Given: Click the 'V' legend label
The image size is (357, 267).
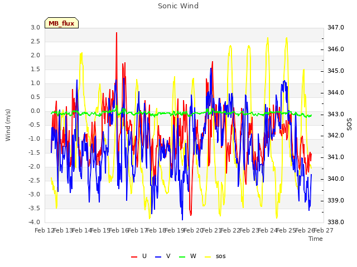Looking at the screenshot, I should [168, 256].
